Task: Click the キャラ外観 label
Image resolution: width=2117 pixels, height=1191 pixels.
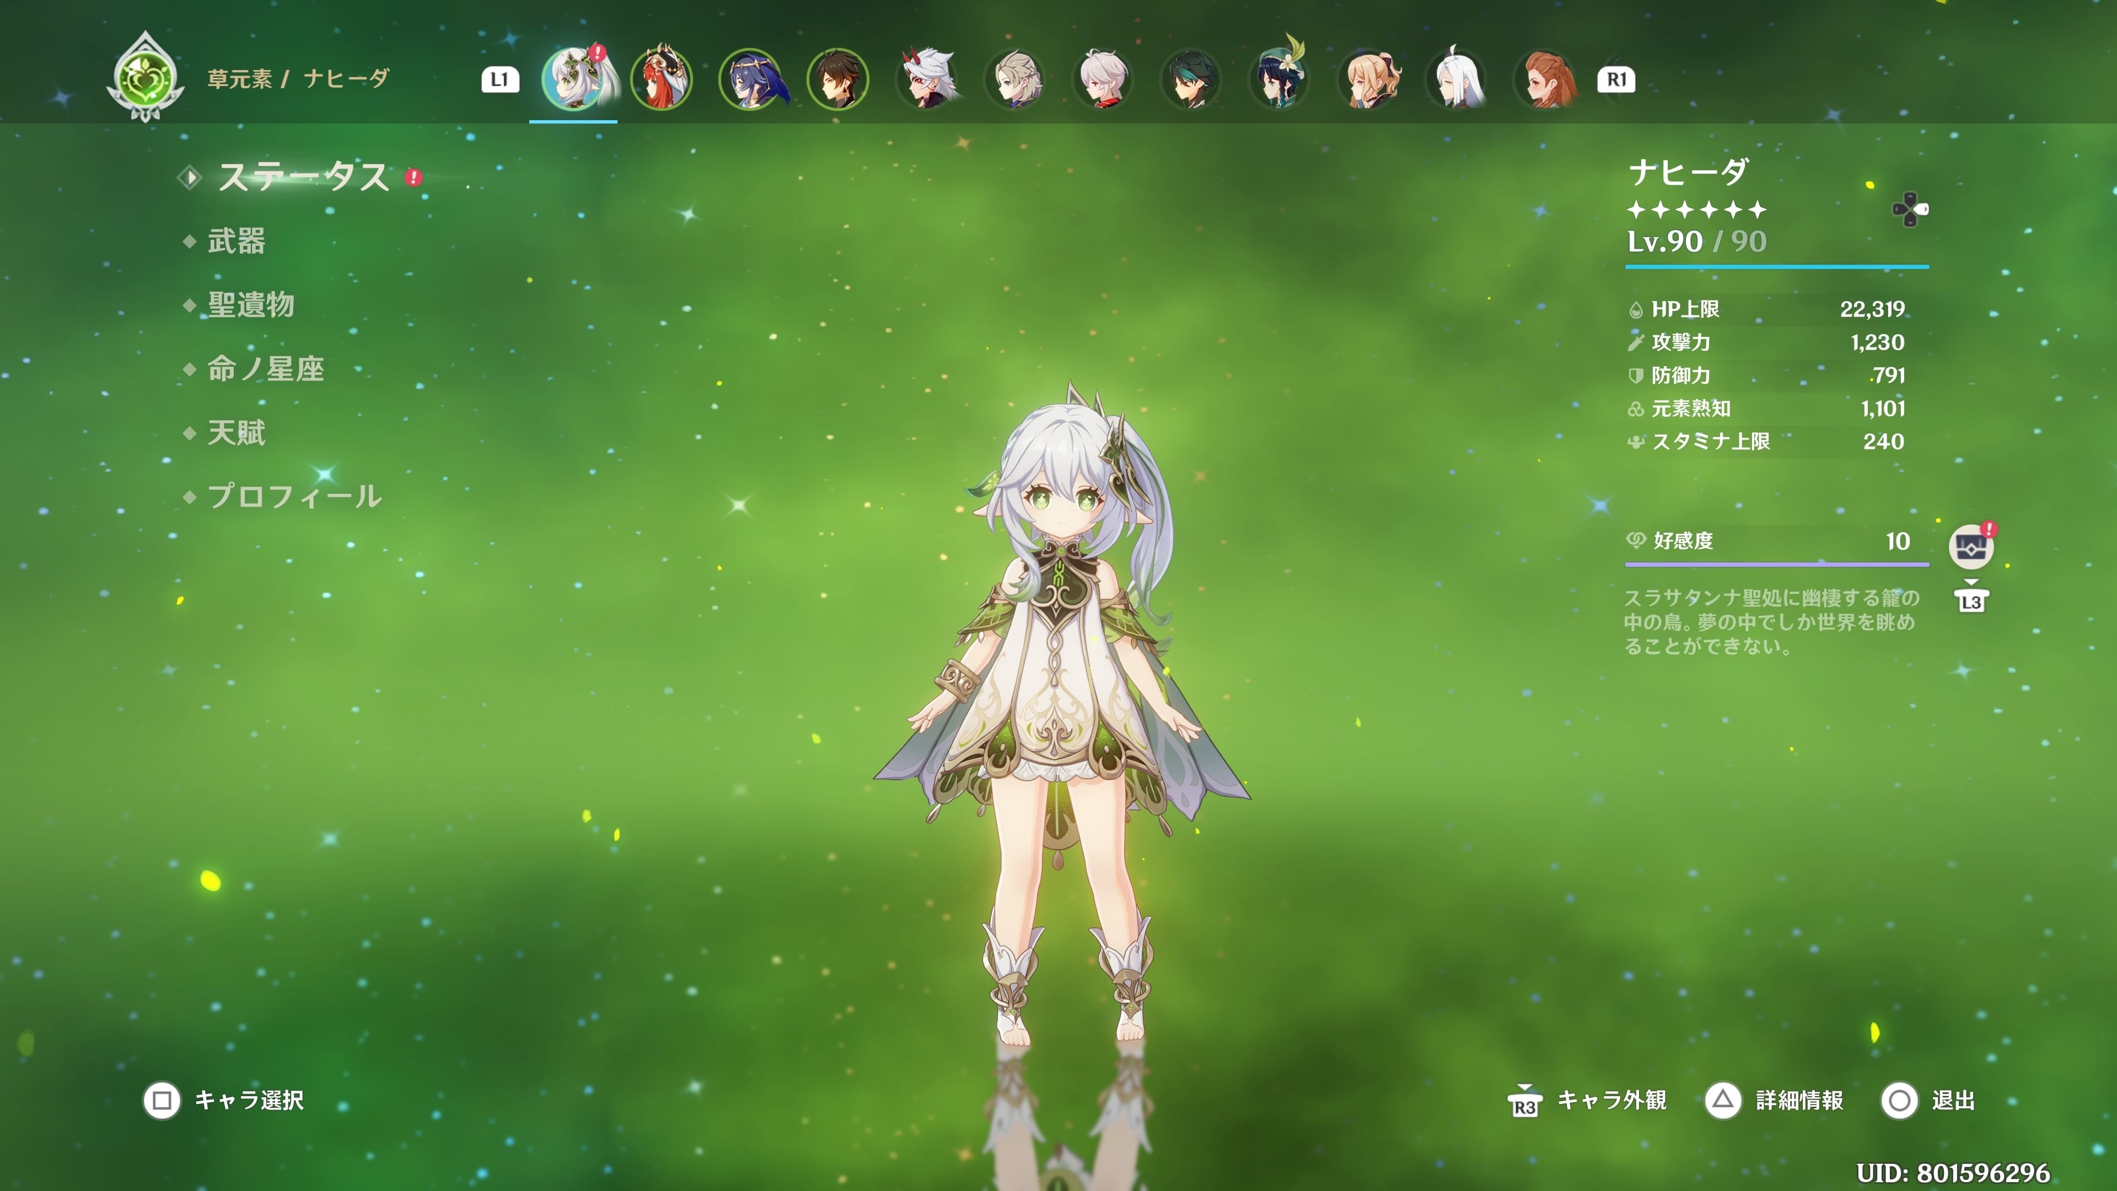Action: point(1611,1101)
